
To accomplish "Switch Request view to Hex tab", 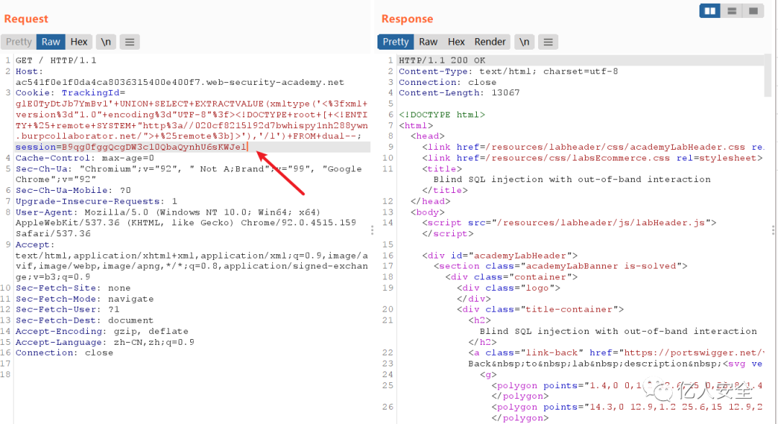I will [79, 42].
